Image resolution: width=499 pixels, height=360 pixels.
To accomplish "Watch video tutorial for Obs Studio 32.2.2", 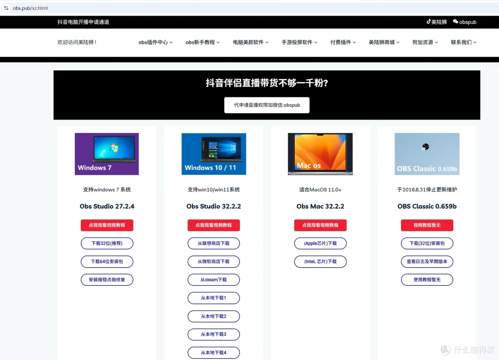I will coord(213,225).
